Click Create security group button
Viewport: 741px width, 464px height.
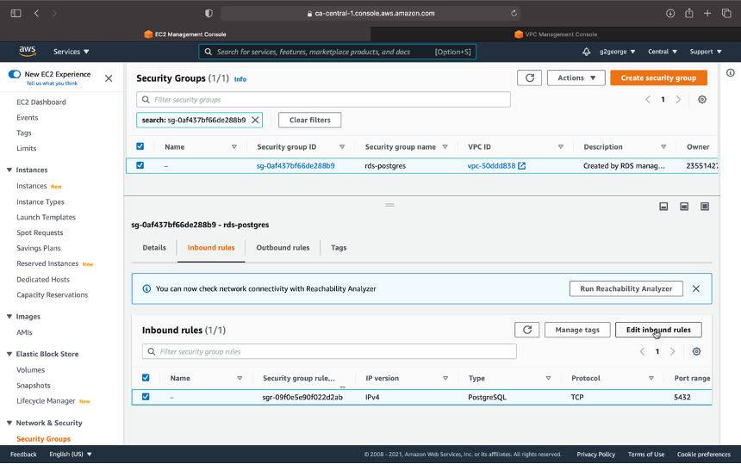658,77
